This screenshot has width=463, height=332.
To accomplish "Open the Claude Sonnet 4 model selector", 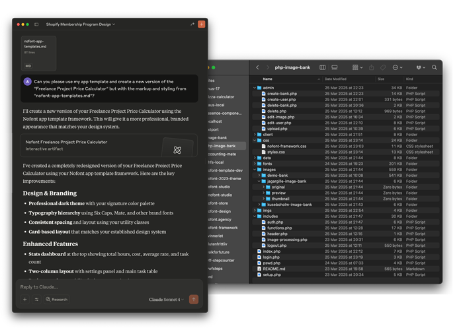I will point(166,299).
